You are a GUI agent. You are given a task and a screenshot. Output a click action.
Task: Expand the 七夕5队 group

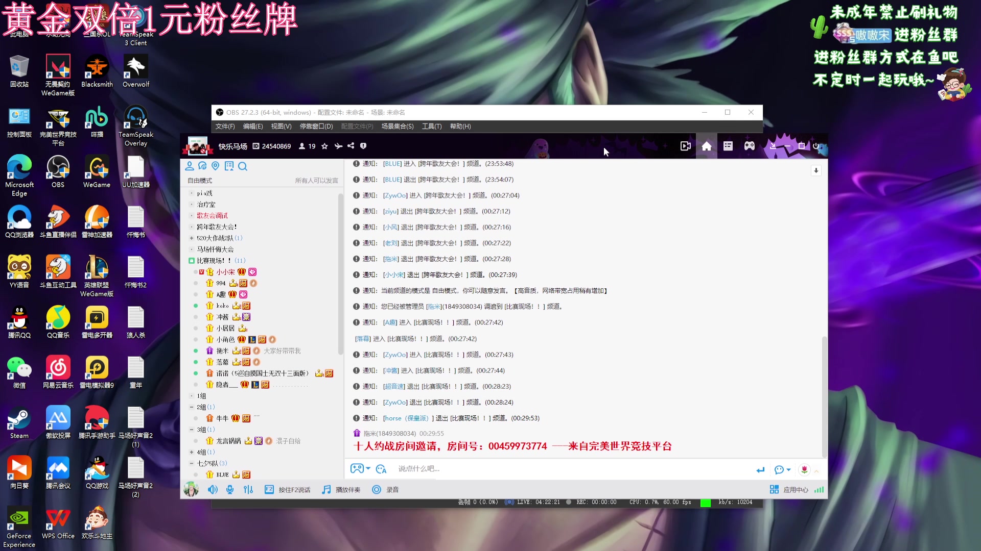click(x=193, y=463)
